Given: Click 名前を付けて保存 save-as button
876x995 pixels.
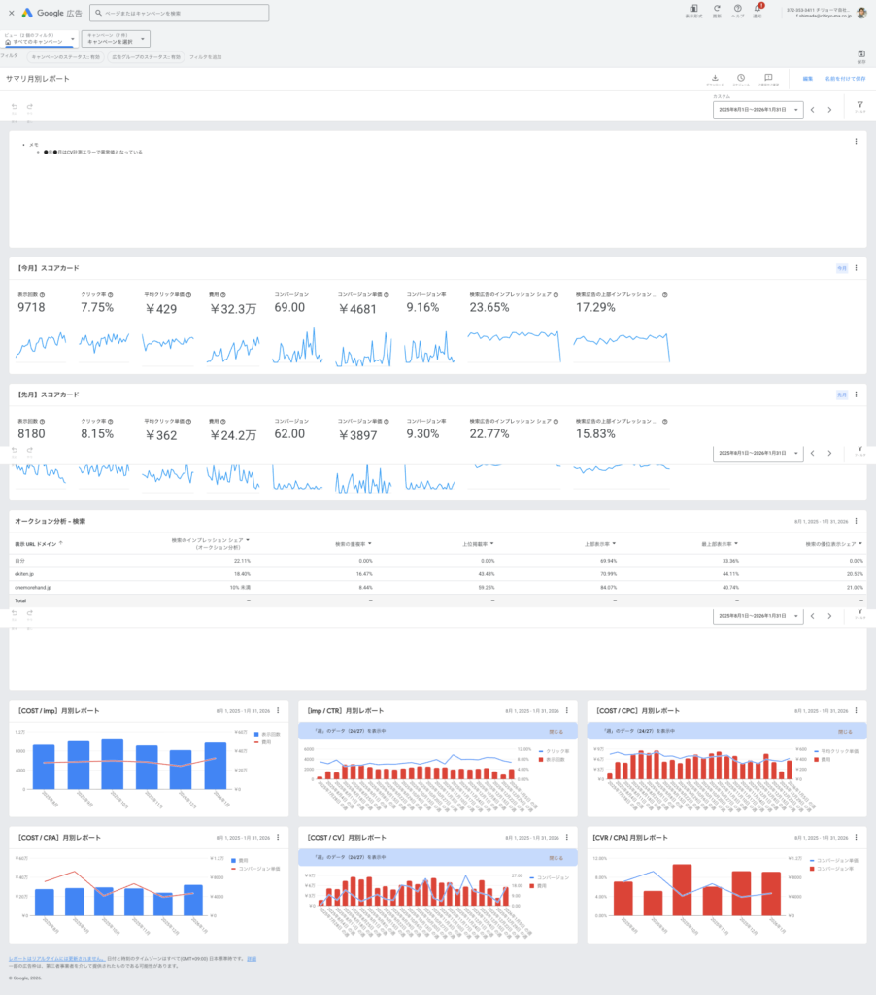Looking at the screenshot, I should pos(845,79).
